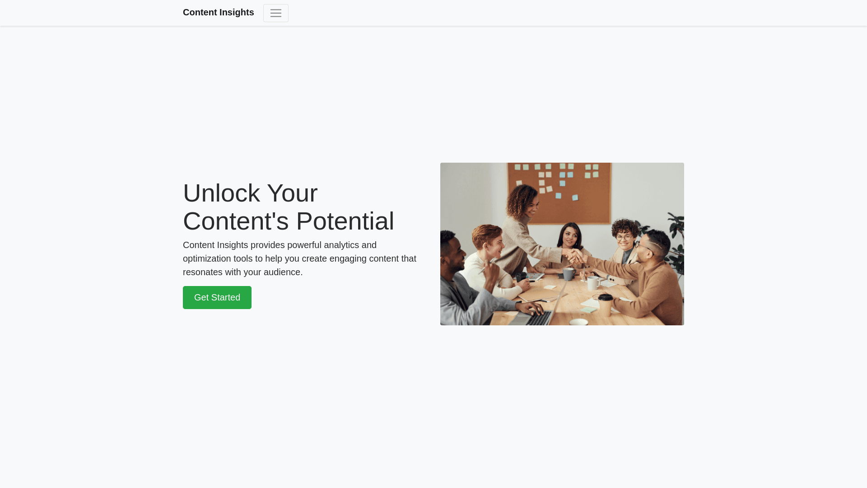The image size is (867, 488).
Task: Click the gray mug on the table
Action: pos(569,274)
